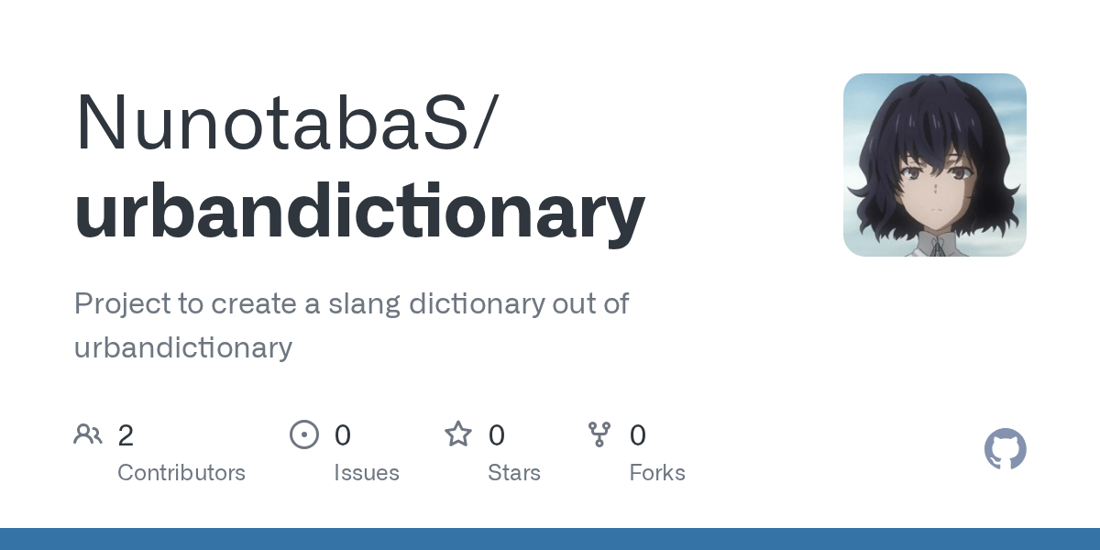
Task: Open the urbandictionary repository title
Action: click(x=359, y=212)
